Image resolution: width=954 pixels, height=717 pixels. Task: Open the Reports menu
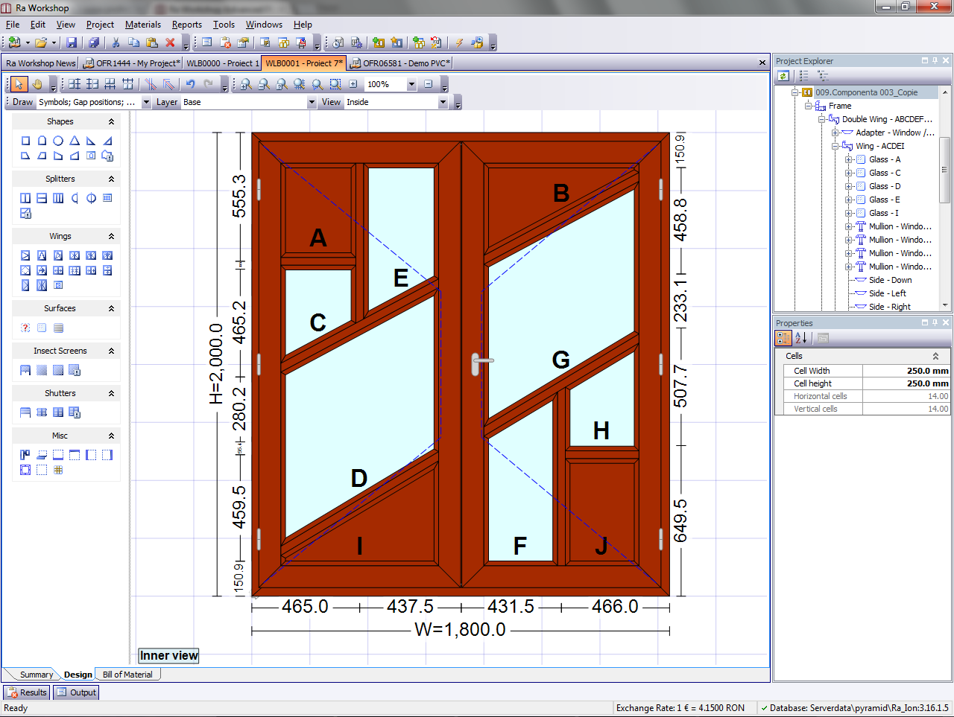point(187,25)
